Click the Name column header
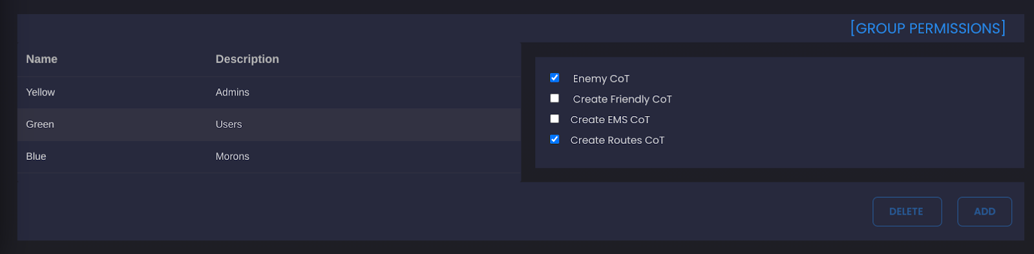 [41, 59]
